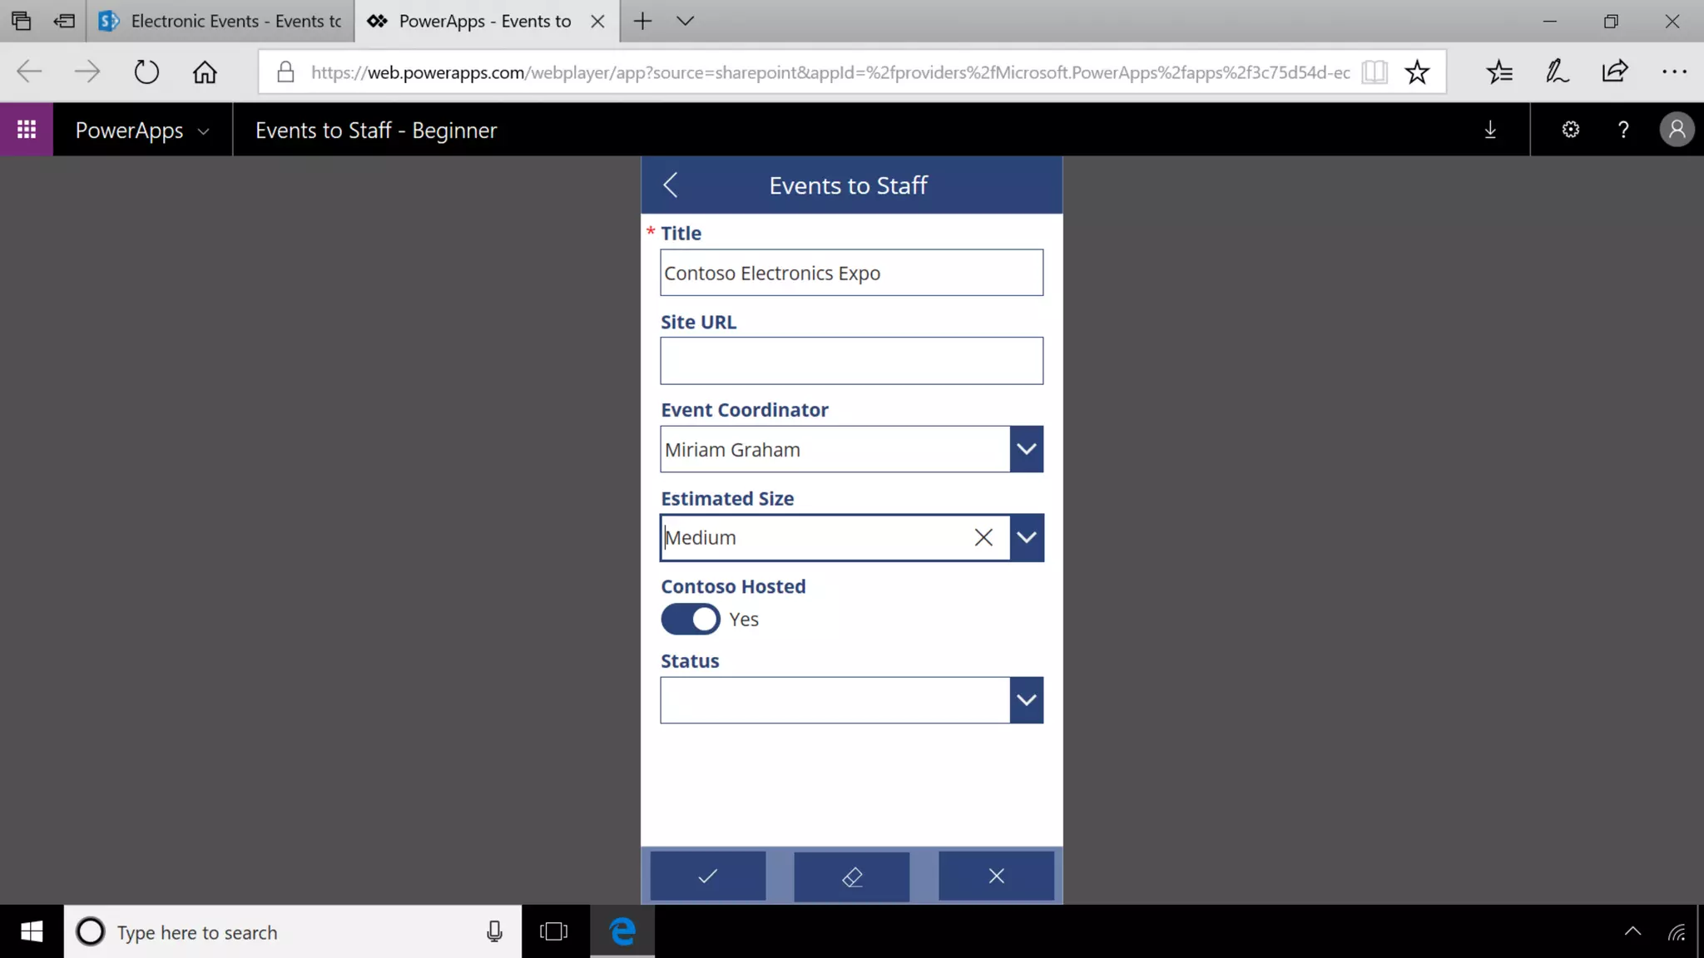
Task: Open the app launcher waffle icon
Action: [27, 130]
